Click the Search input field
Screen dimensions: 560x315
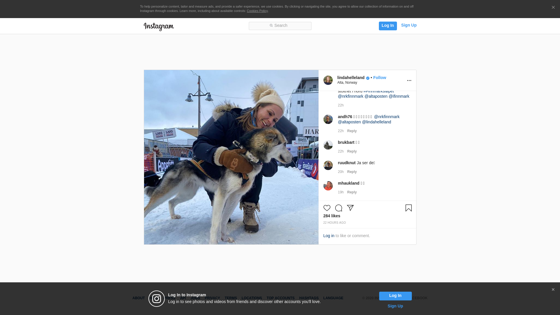(280, 26)
